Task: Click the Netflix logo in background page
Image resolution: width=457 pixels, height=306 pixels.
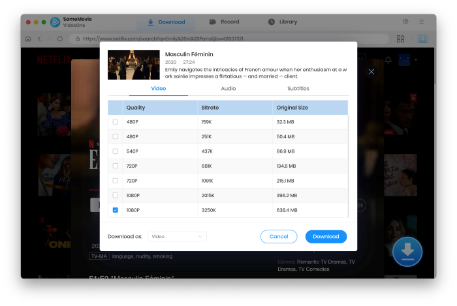Action: coord(54,60)
